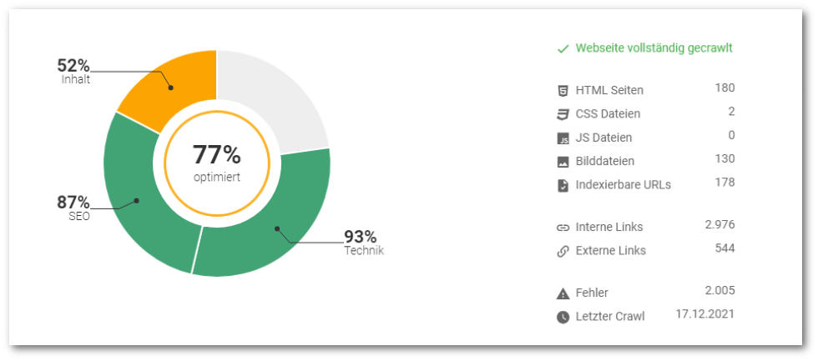This screenshot has height=361, width=818.
Task: Open the Fehler error list
Action: point(592,293)
